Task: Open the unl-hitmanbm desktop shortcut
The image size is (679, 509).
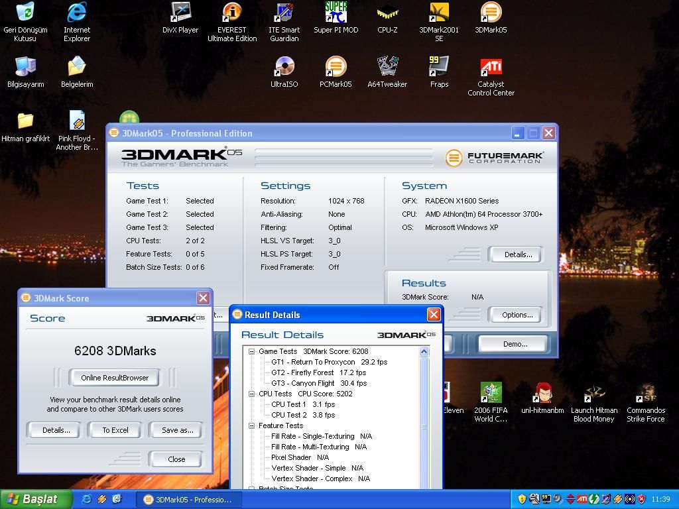Action: pos(542,398)
